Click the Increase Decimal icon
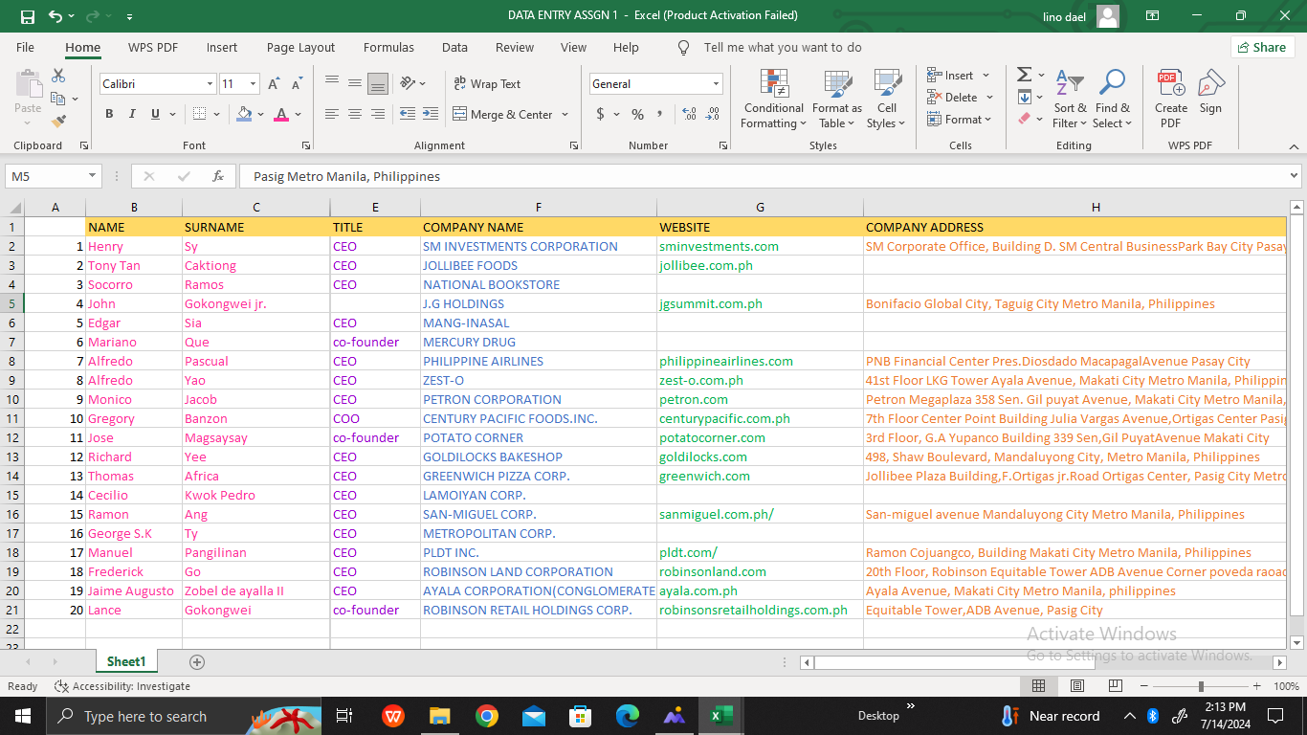Screen dimensions: 1307x735 click(689, 114)
